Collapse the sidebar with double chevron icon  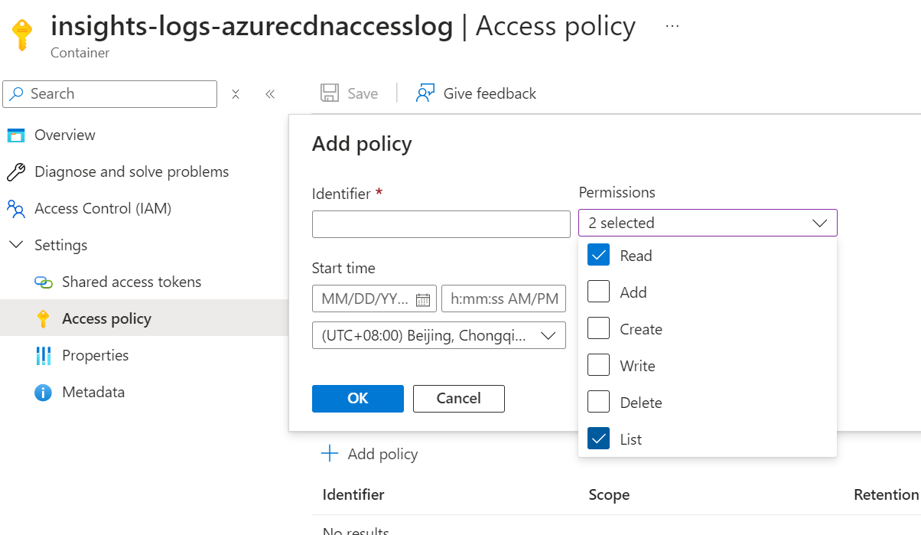coord(270,94)
